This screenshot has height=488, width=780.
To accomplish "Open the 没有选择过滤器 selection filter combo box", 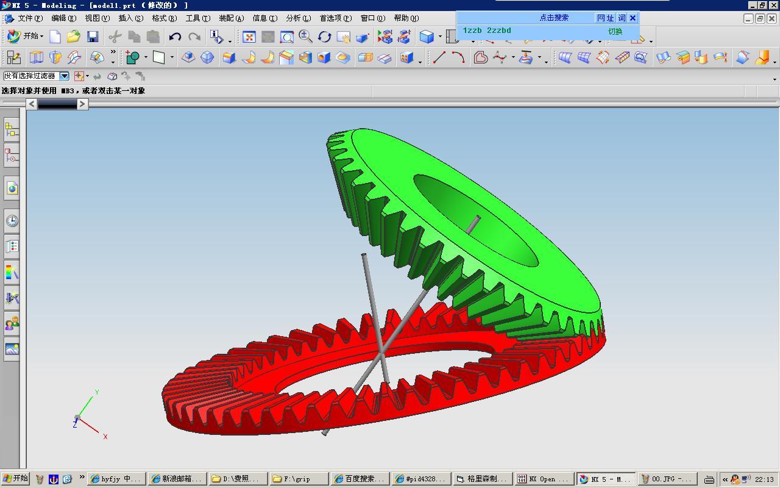I will coord(36,76).
